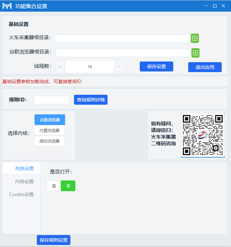Click the 线程数 value field showing 10
Viewport: 231px width, 247px height.
click(90, 67)
